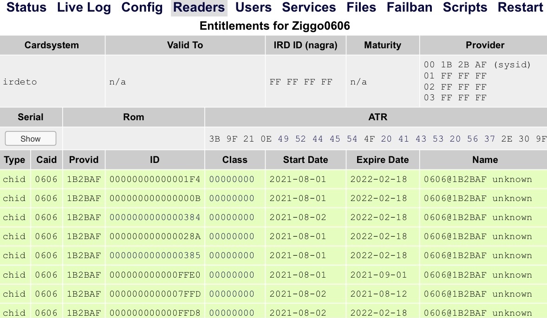
Task: Open the Live Log tab
Action: 84,7
